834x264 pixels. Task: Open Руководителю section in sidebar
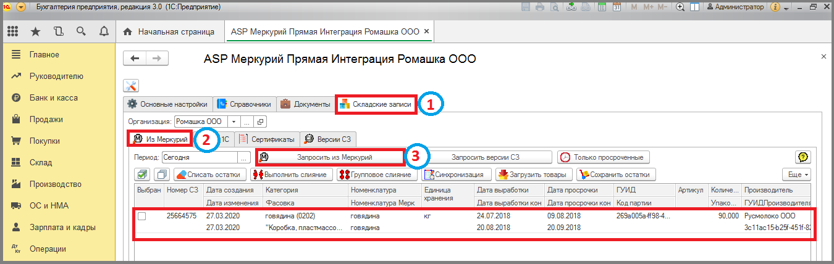(x=56, y=76)
